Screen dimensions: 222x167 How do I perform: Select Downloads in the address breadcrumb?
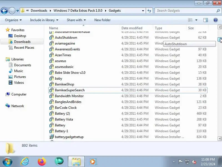(39, 11)
